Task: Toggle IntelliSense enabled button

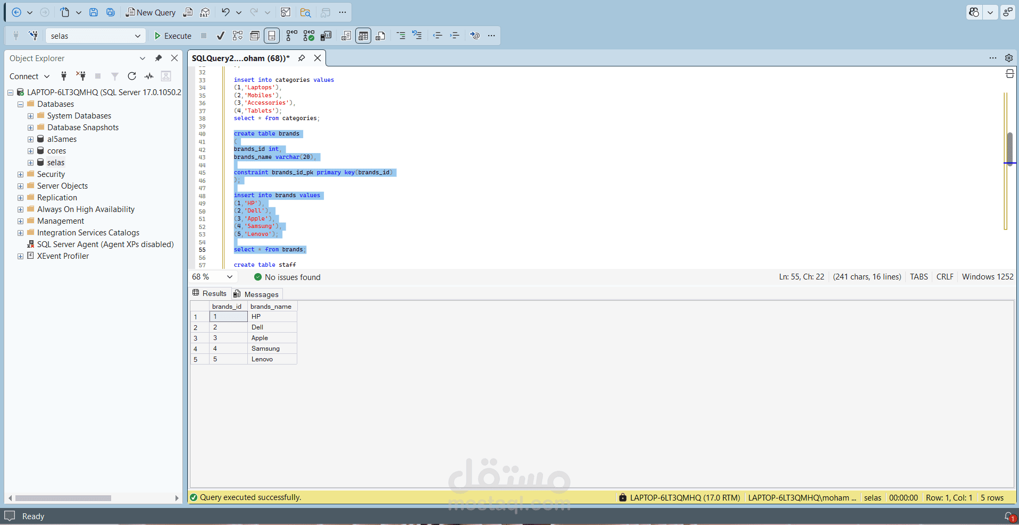Action: pyautogui.click(x=272, y=36)
